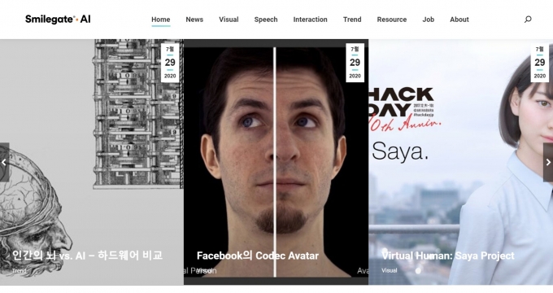
Task: Open Facebook의 Codec Avatar article
Action: coord(258,256)
